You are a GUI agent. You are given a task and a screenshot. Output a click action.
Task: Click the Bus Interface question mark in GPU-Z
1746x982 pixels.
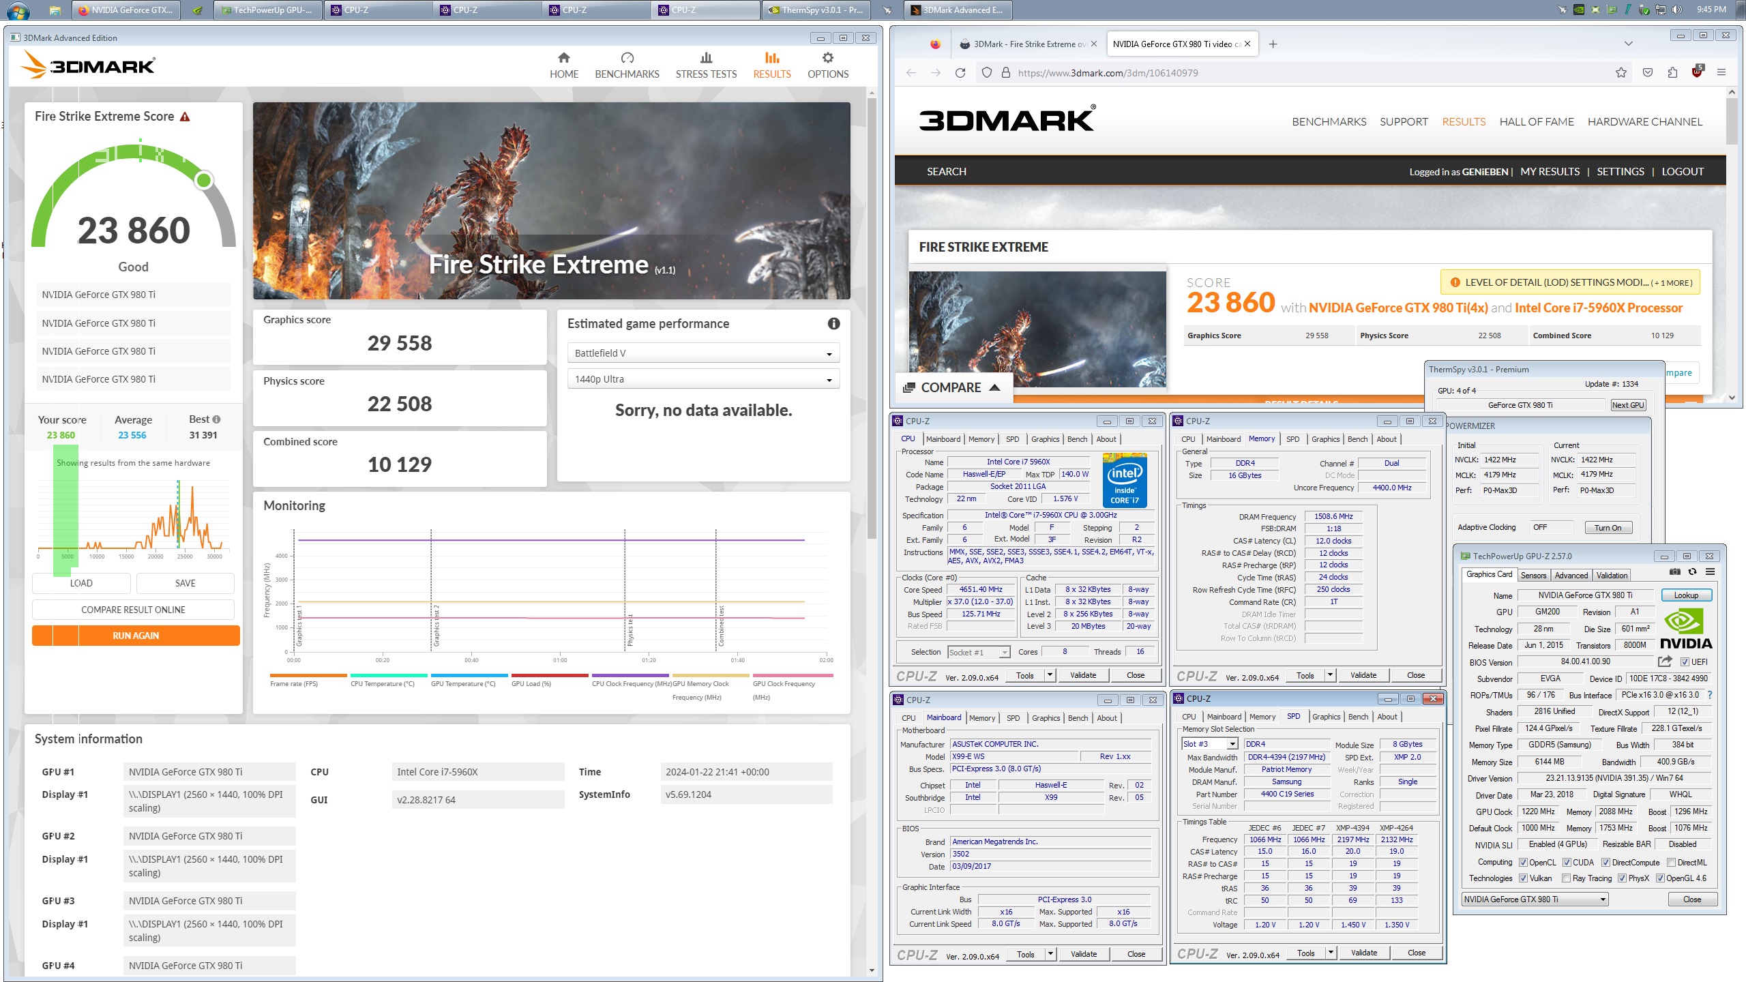pyautogui.click(x=1709, y=696)
